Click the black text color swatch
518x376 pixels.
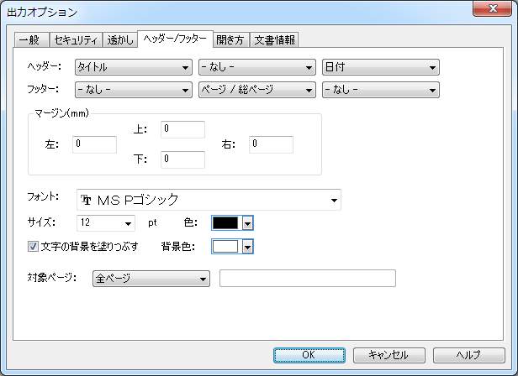226,223
